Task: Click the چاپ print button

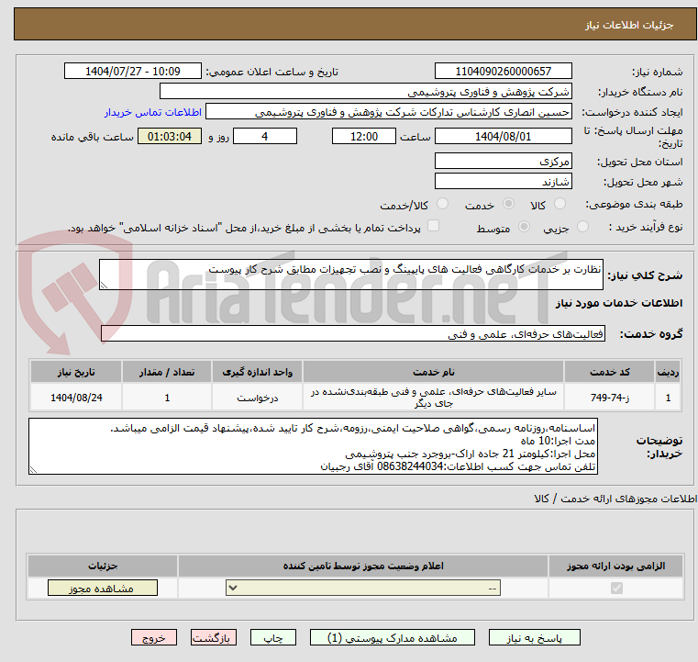Action: [273, 638]
